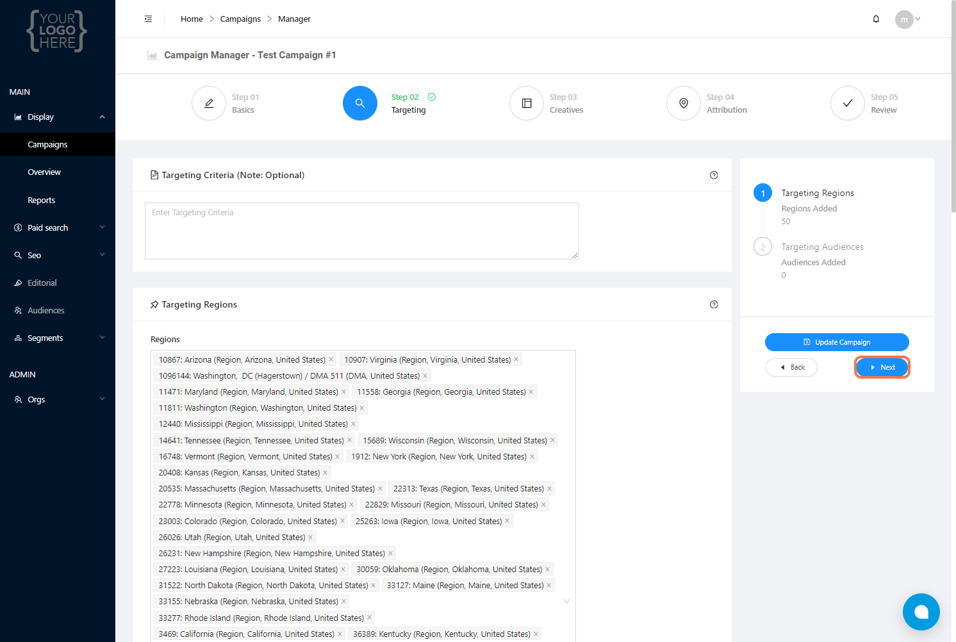Remove the Washington DC Hagerstown DMA tag
Screen dimensions: 956x642
tap(425, 375)
